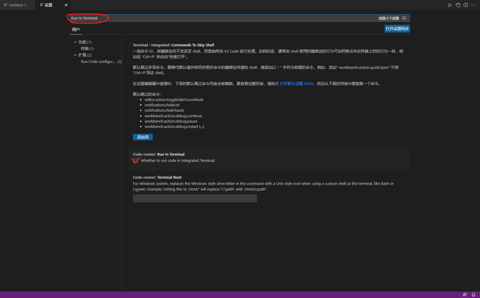Click the Code-runner: Terminal Root title
Screen dimensions: 480x298
pos(157,178)
